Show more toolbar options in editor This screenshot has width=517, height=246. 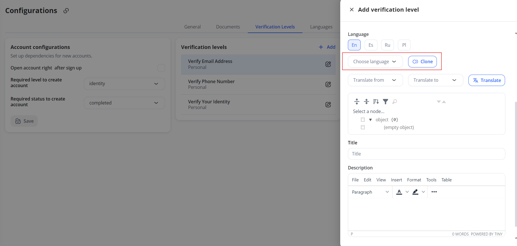[x=434, y=192]
